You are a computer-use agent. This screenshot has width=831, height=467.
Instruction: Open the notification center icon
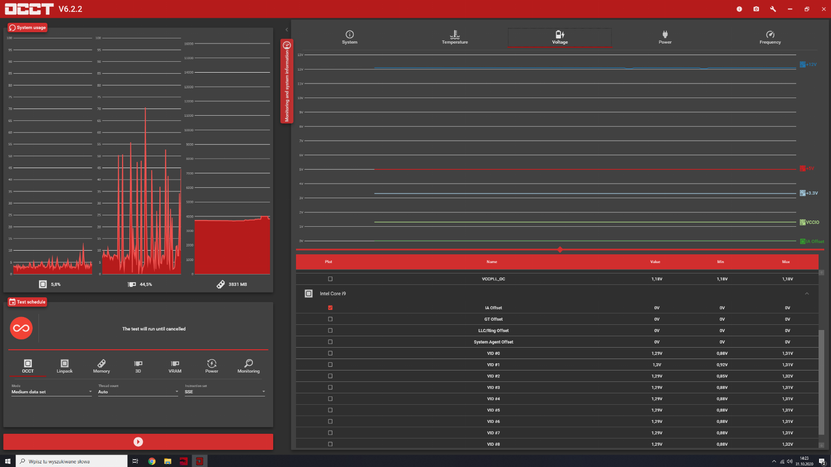822,461
